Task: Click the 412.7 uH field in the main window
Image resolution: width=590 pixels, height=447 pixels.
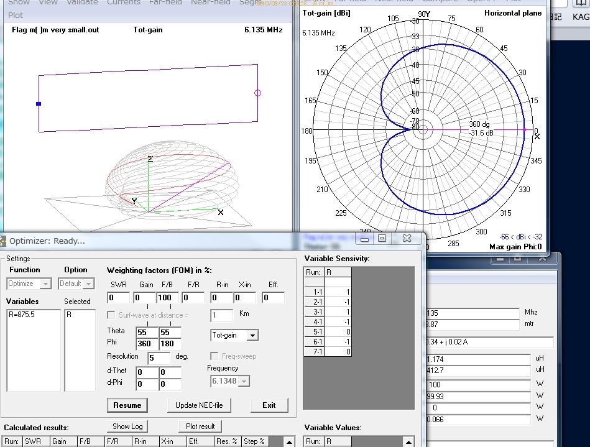Action: coord(478,371)
